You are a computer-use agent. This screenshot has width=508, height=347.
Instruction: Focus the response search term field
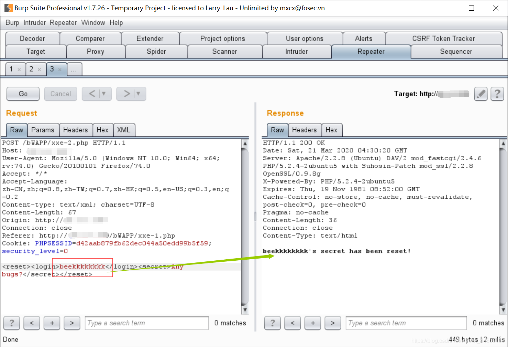click(406, 323)
